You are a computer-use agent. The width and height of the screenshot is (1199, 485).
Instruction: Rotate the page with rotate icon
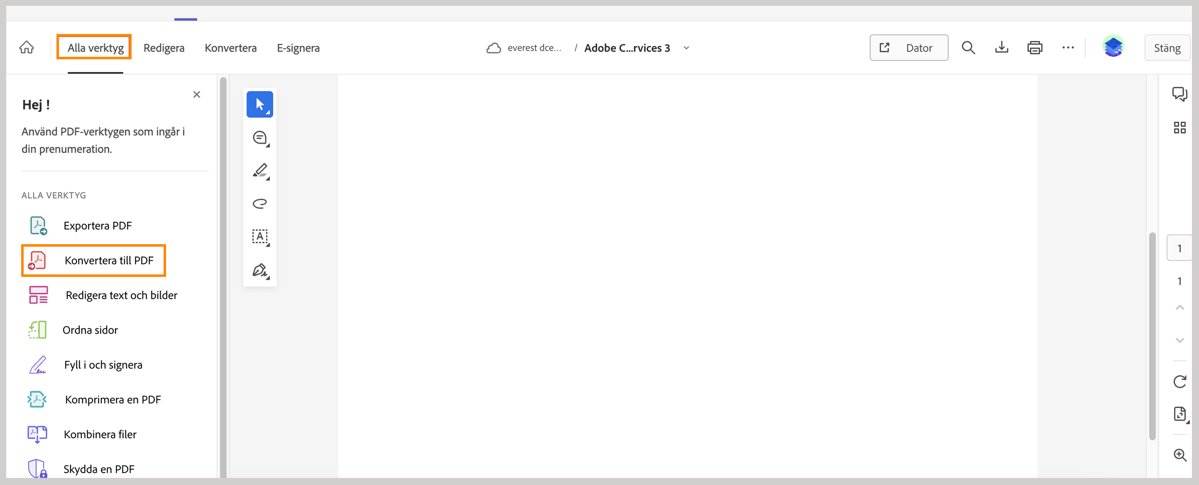[x=1179, y=381]
